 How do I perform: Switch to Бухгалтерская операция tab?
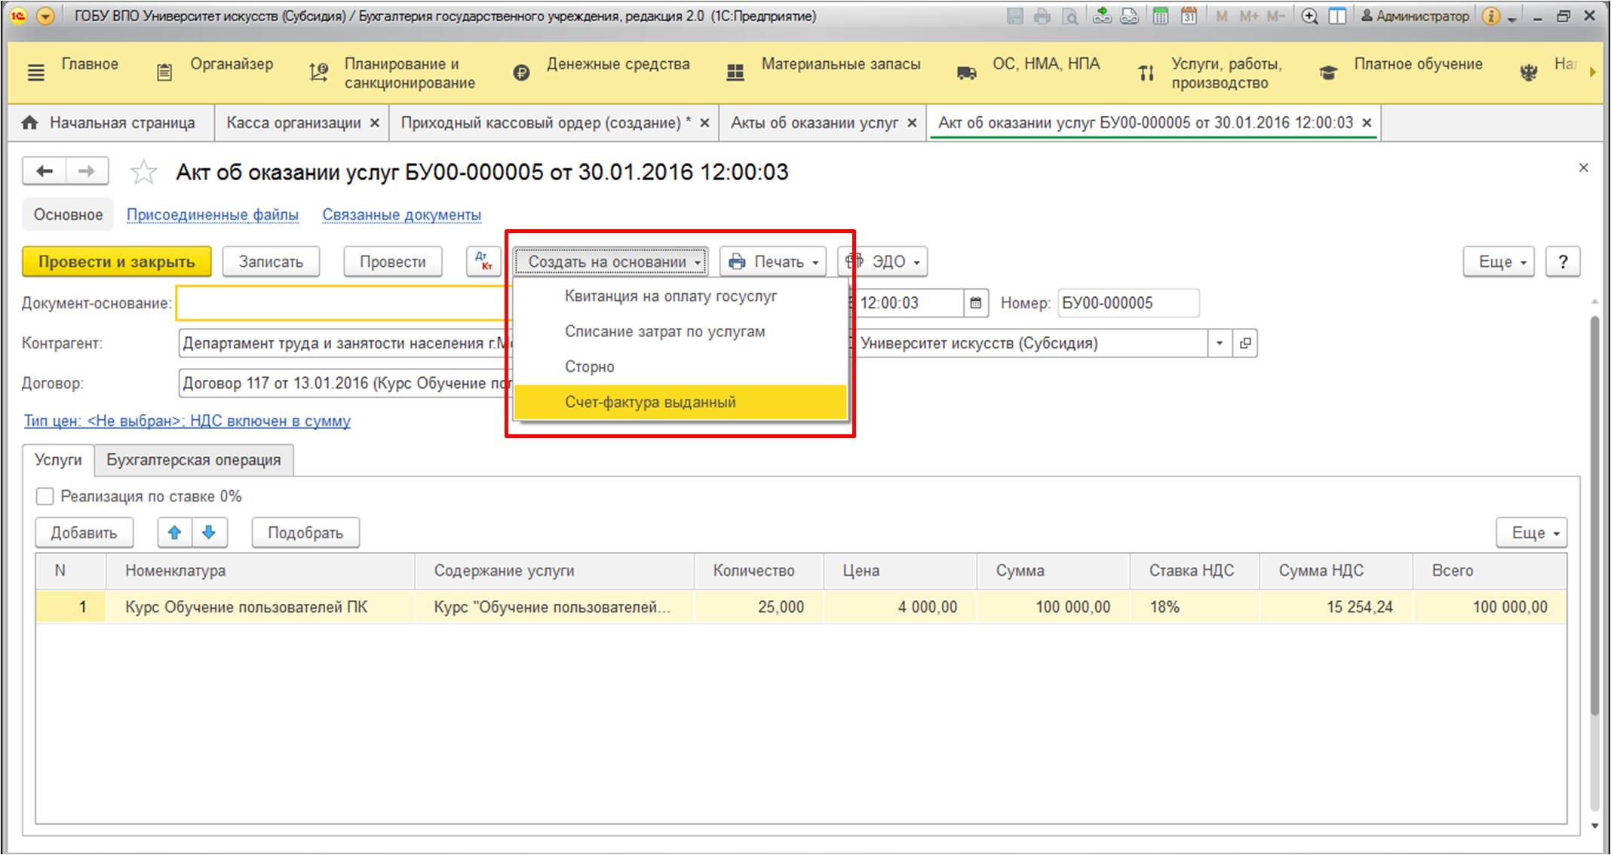coord(193,460)
